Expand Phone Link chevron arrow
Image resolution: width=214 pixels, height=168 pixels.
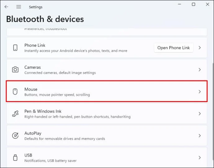point(200,48)
